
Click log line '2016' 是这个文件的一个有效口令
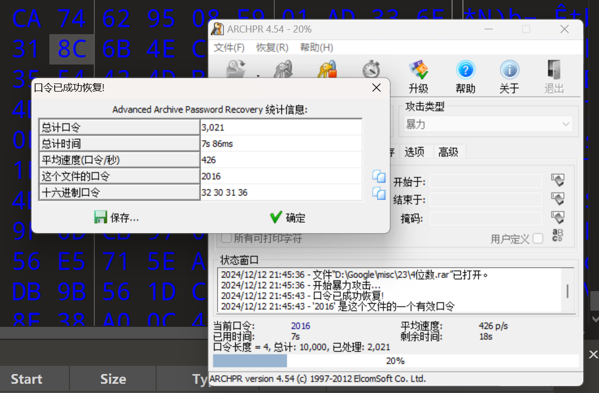click(338, 306)
